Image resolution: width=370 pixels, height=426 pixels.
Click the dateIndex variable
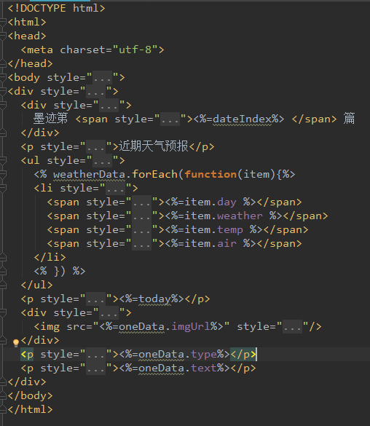click(243, 119)
